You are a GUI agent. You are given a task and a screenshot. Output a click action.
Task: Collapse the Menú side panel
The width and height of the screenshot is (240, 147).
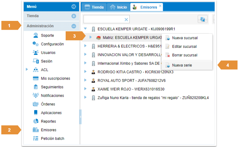[x=74, y=7]
